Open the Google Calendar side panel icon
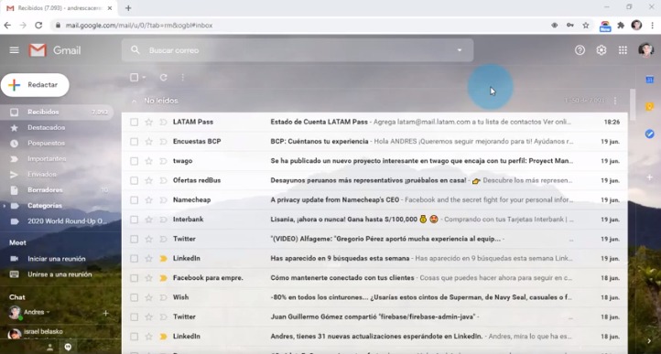Screen dimensions: 661x354 click(650, 80)
